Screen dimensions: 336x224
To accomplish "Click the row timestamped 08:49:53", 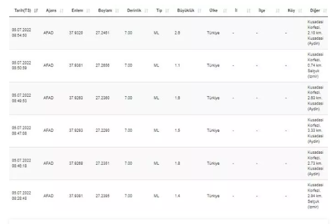I will 169,98.
